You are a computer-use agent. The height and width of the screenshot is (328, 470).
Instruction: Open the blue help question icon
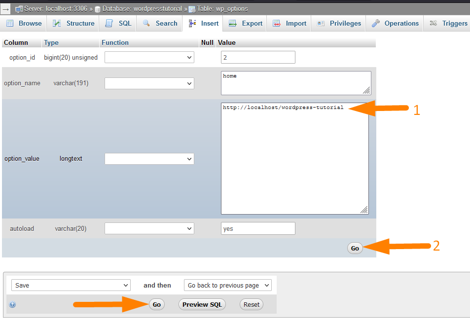coord(12,305)
